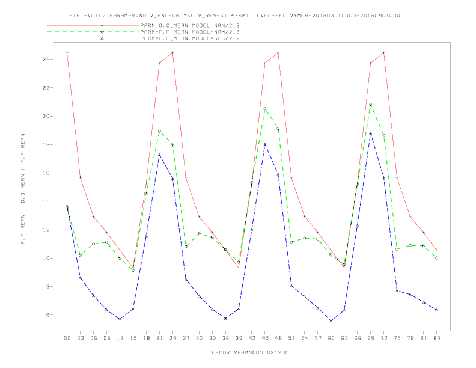Click x-axis forecast hour label 48

278,338
